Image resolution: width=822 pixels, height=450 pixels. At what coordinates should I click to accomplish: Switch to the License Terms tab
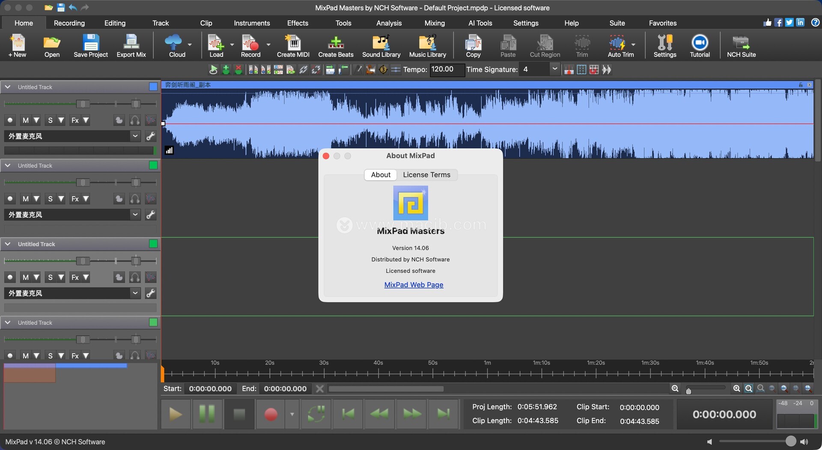pyautogui.click(x=426, y=175)
